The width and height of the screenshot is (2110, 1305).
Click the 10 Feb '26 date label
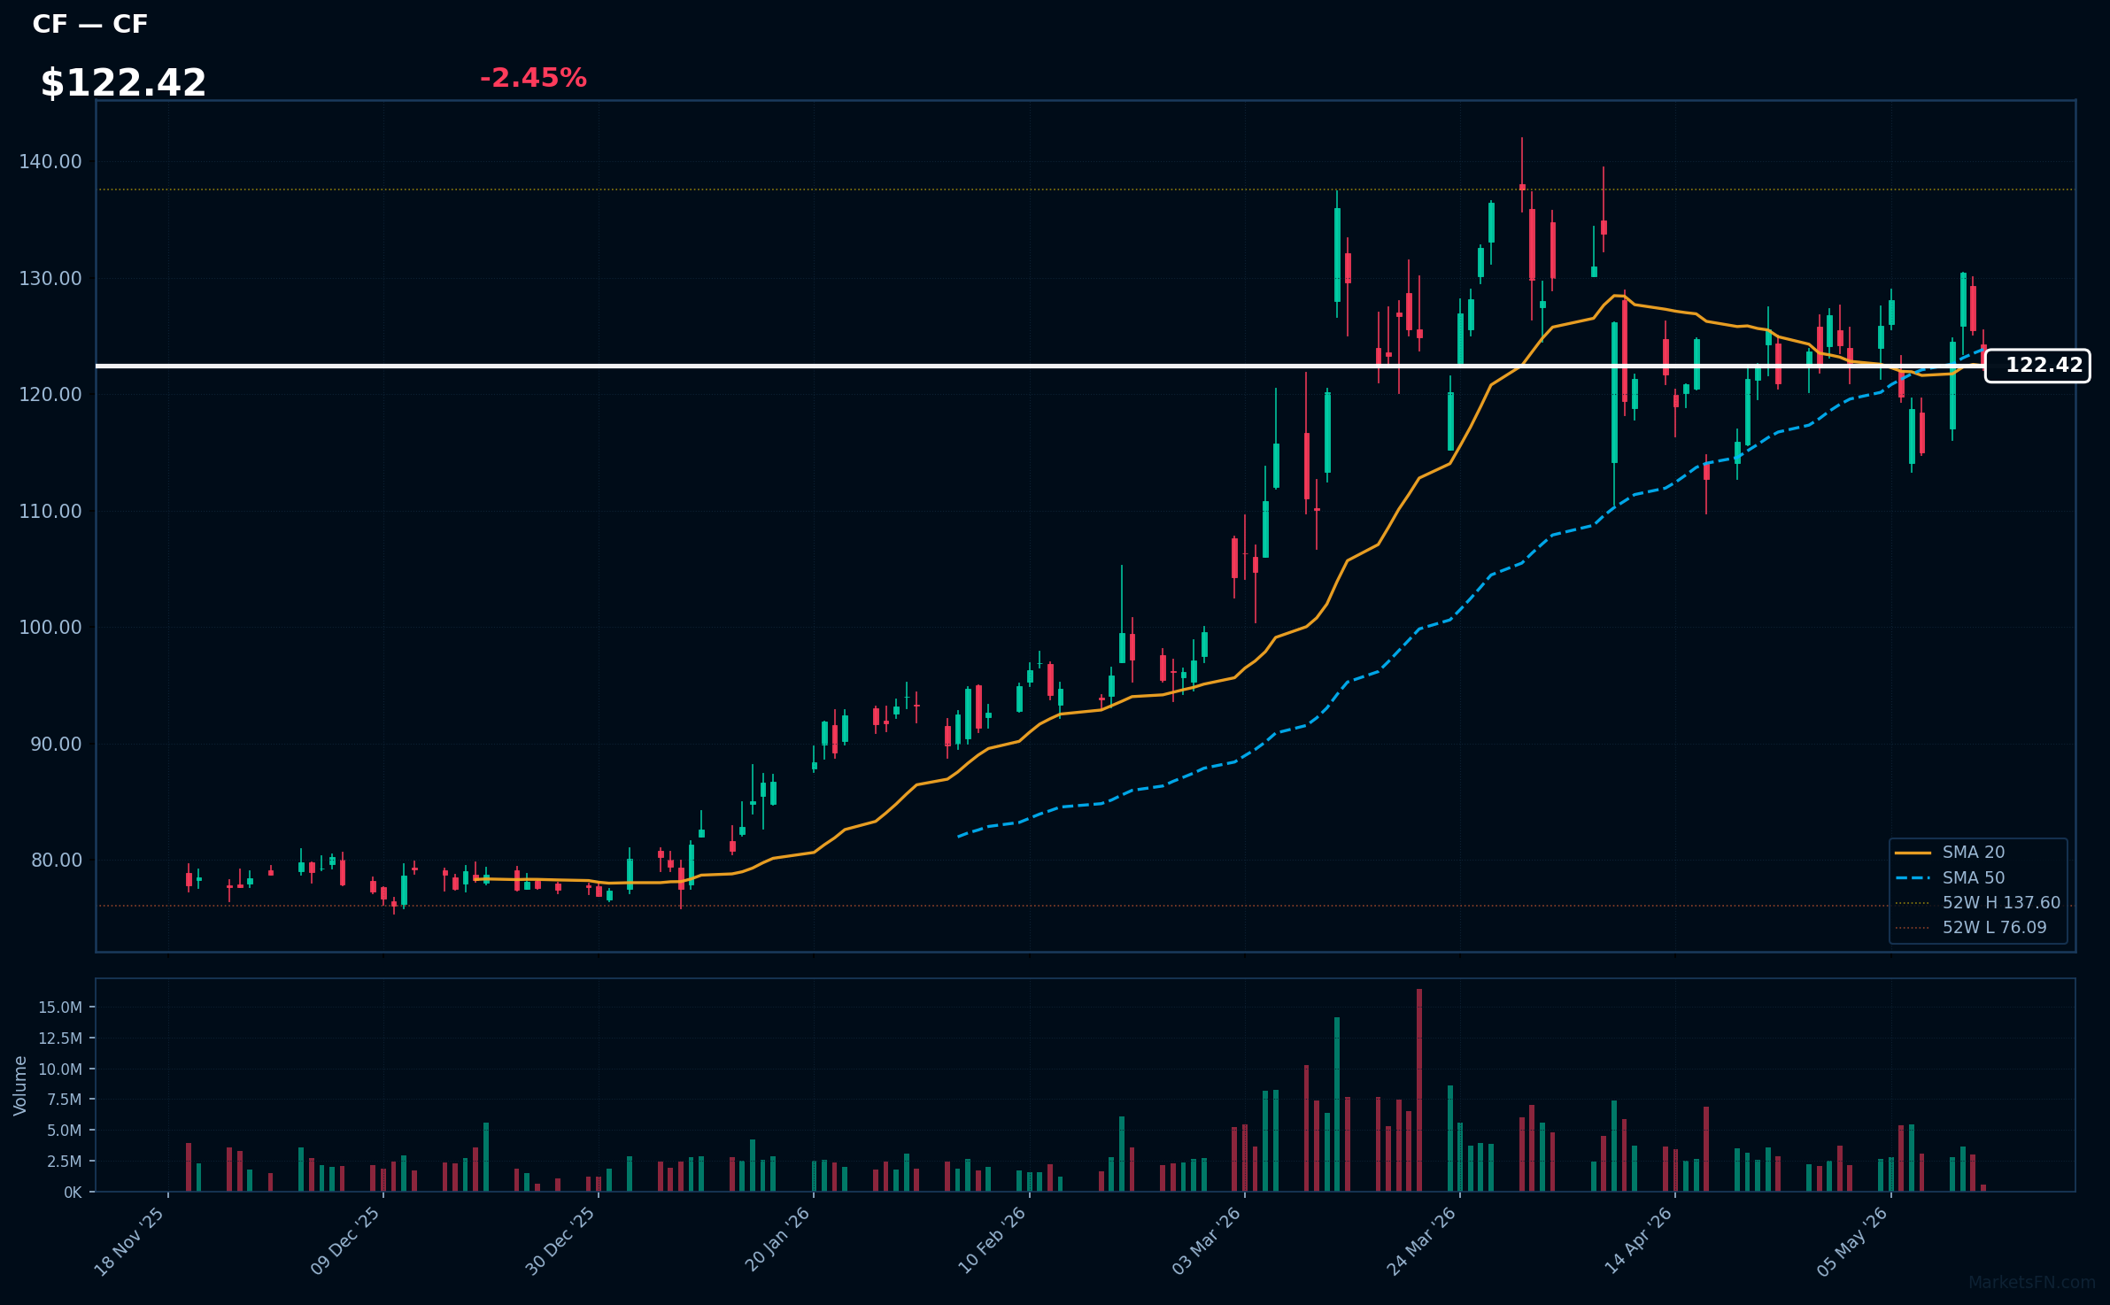pos(992,1241)
